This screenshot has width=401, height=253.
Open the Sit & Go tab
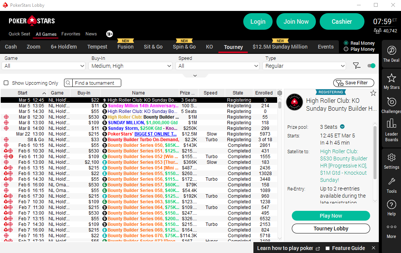pos(153,47)
